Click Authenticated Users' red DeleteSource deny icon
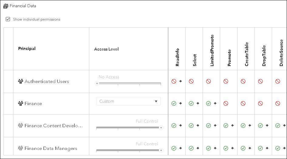The height and width of the screenshot is (159, 287). pos(278,81)
